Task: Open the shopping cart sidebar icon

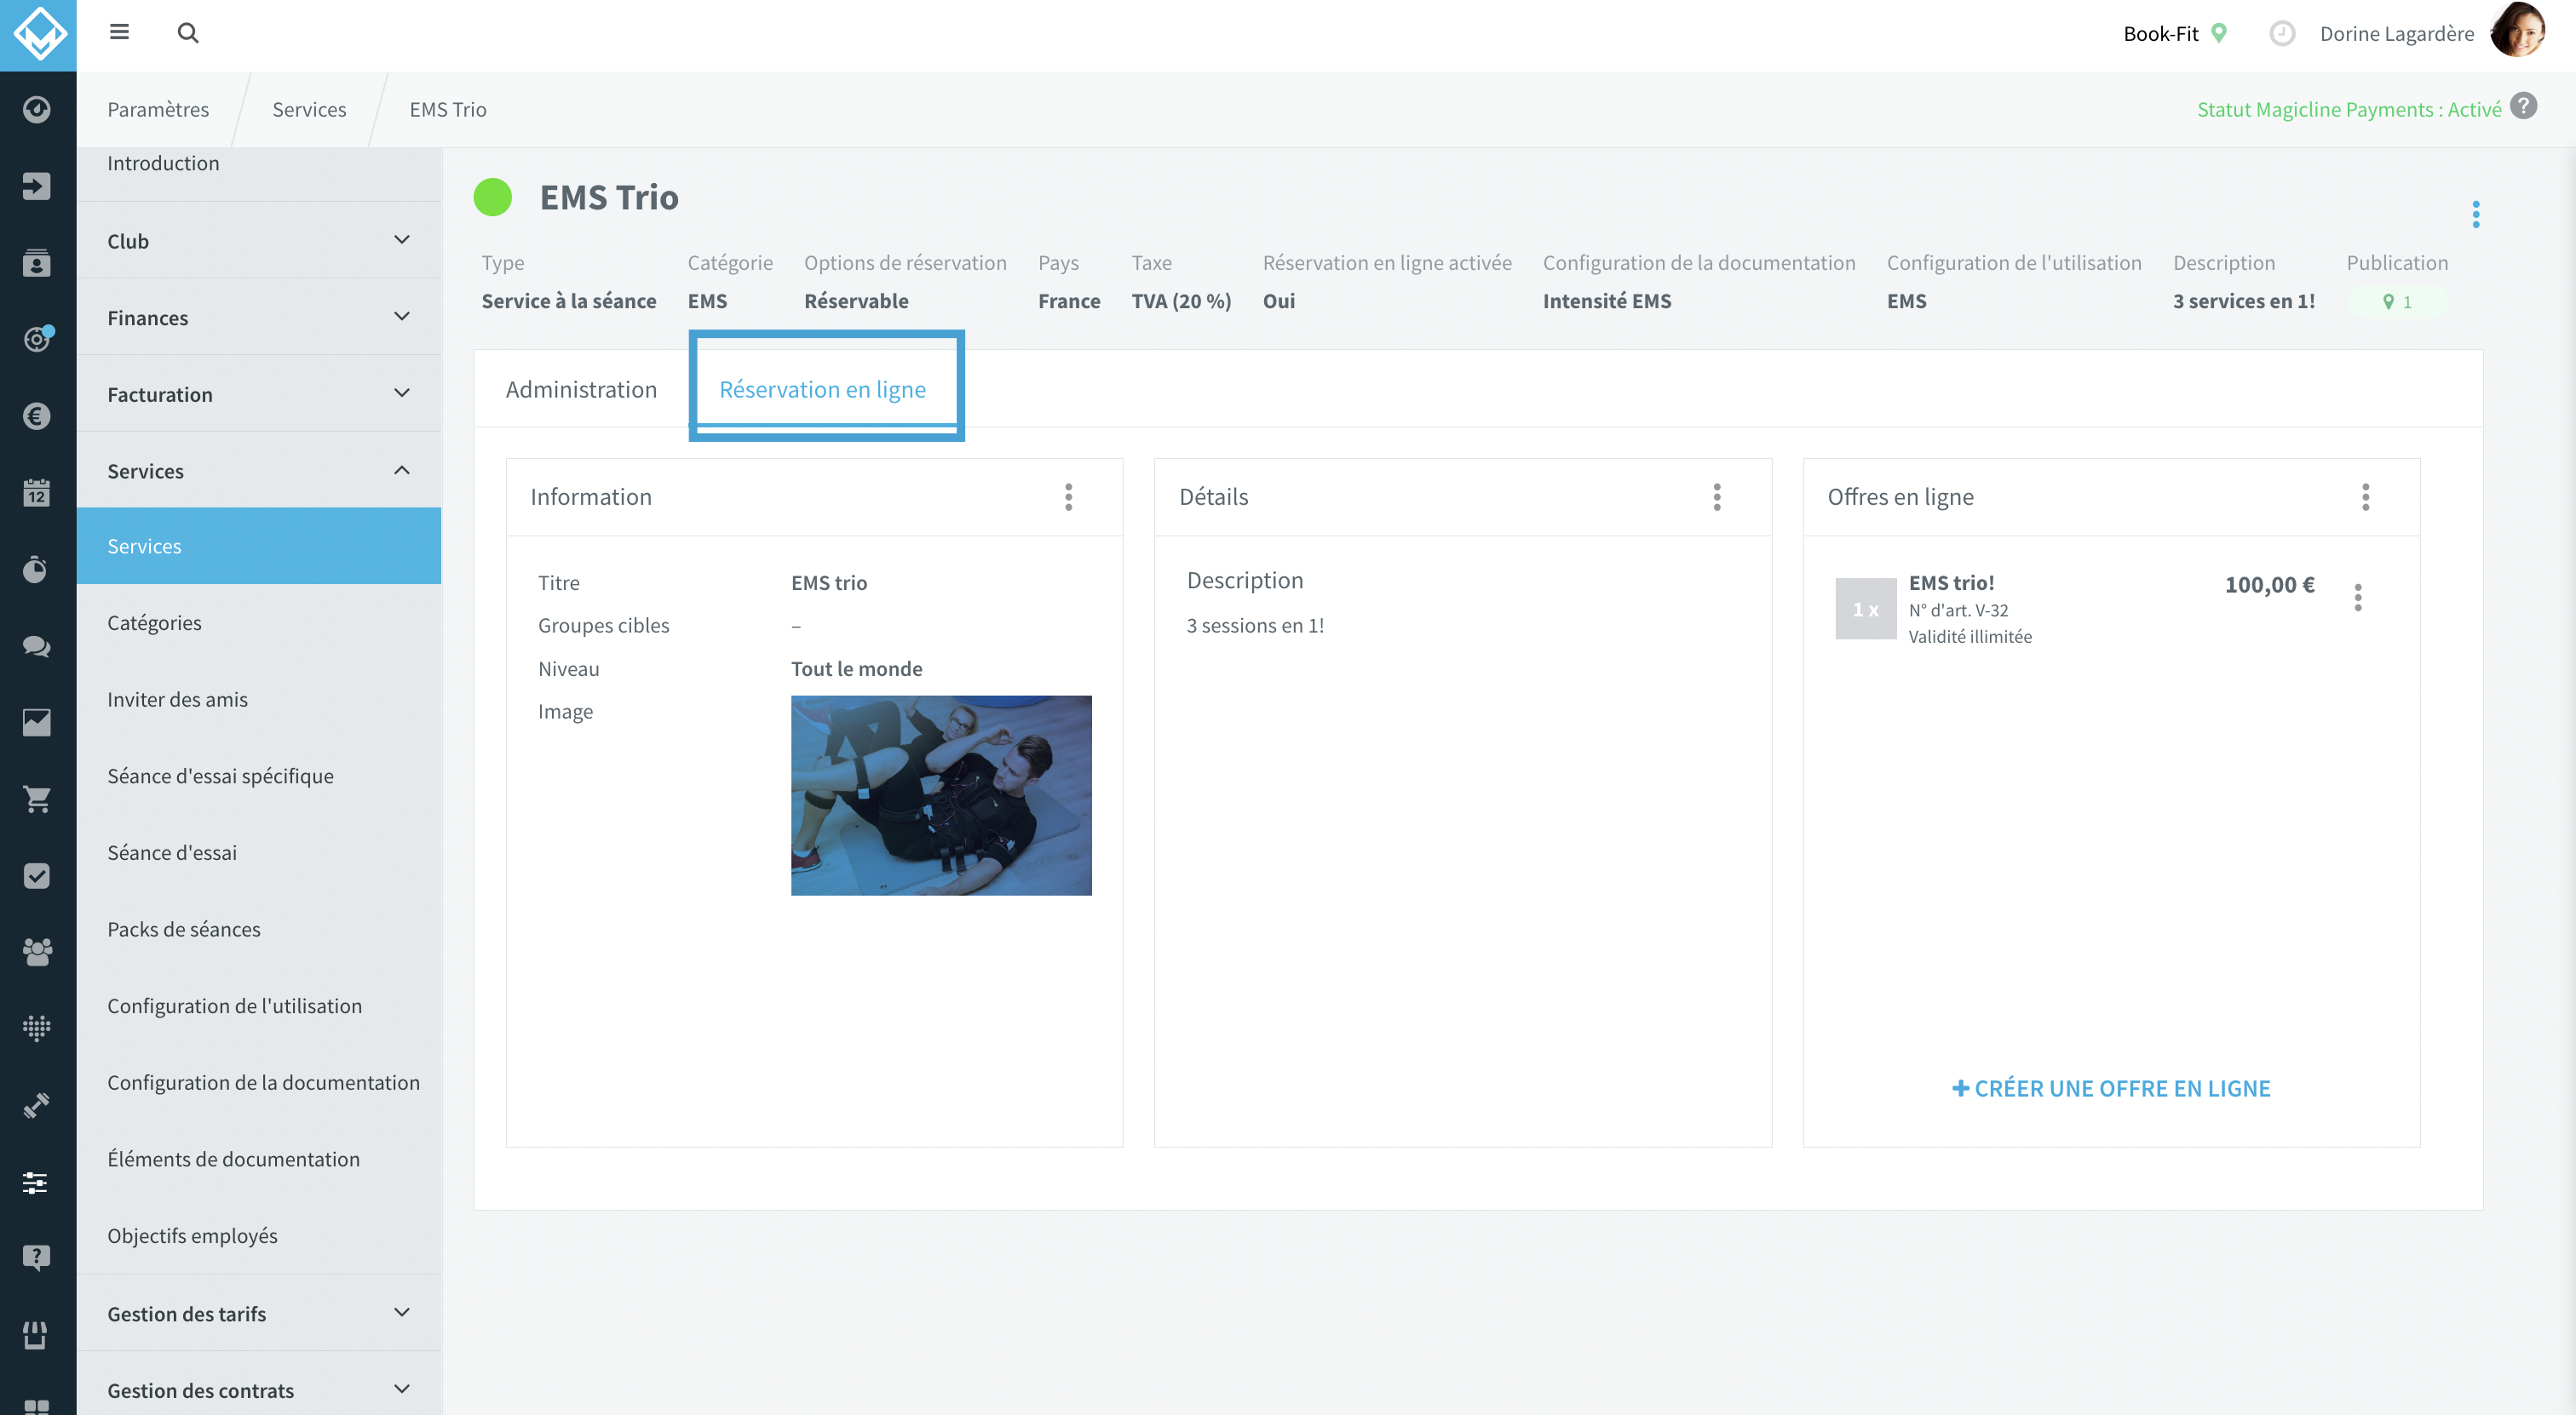Action: tap(37, 799)
